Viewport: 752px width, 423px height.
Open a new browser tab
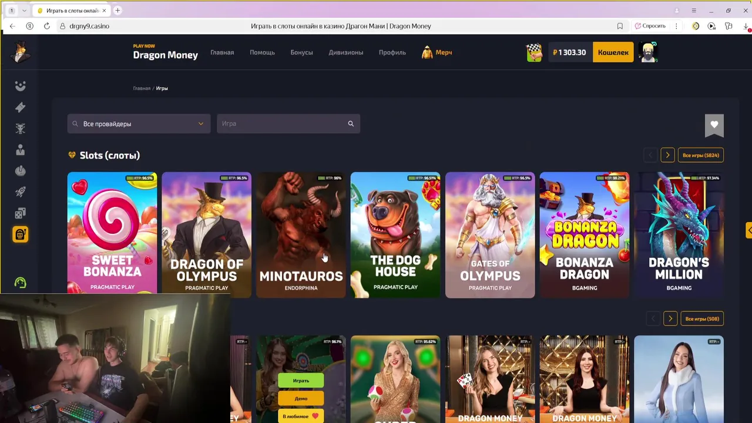[x=117, y=11]
